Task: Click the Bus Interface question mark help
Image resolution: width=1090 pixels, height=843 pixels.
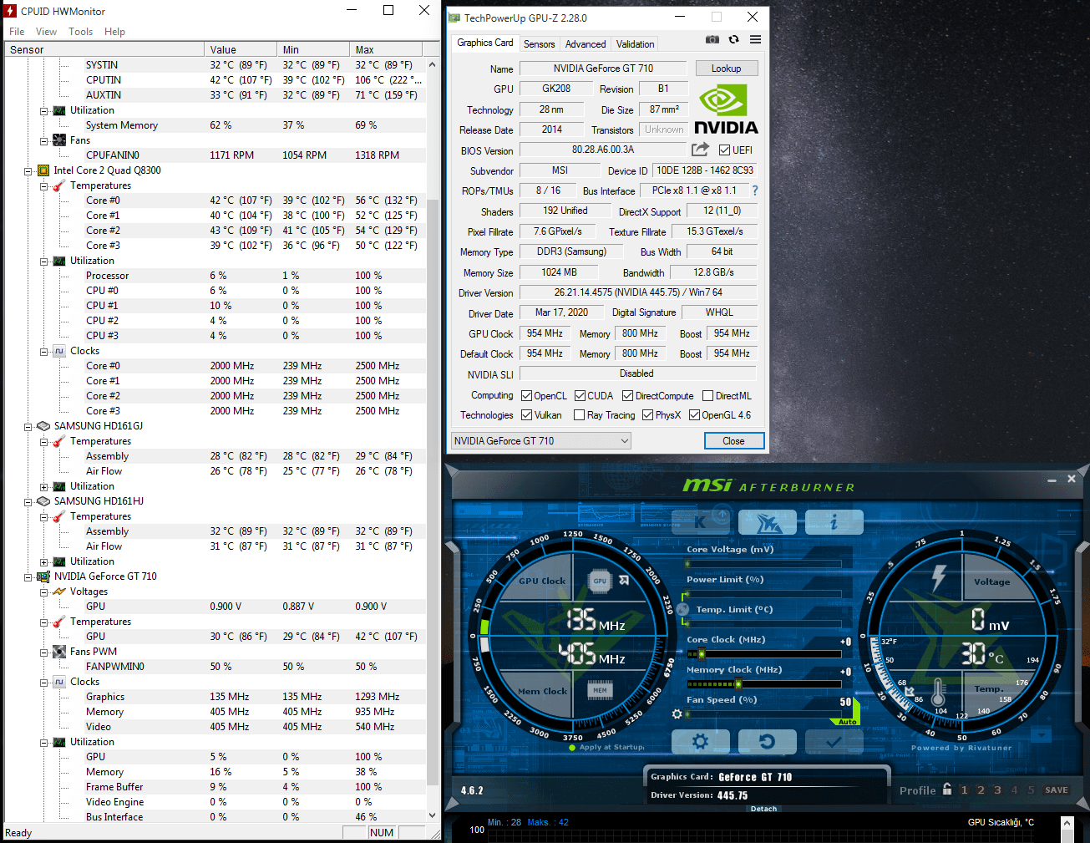Action: point(755,190)
